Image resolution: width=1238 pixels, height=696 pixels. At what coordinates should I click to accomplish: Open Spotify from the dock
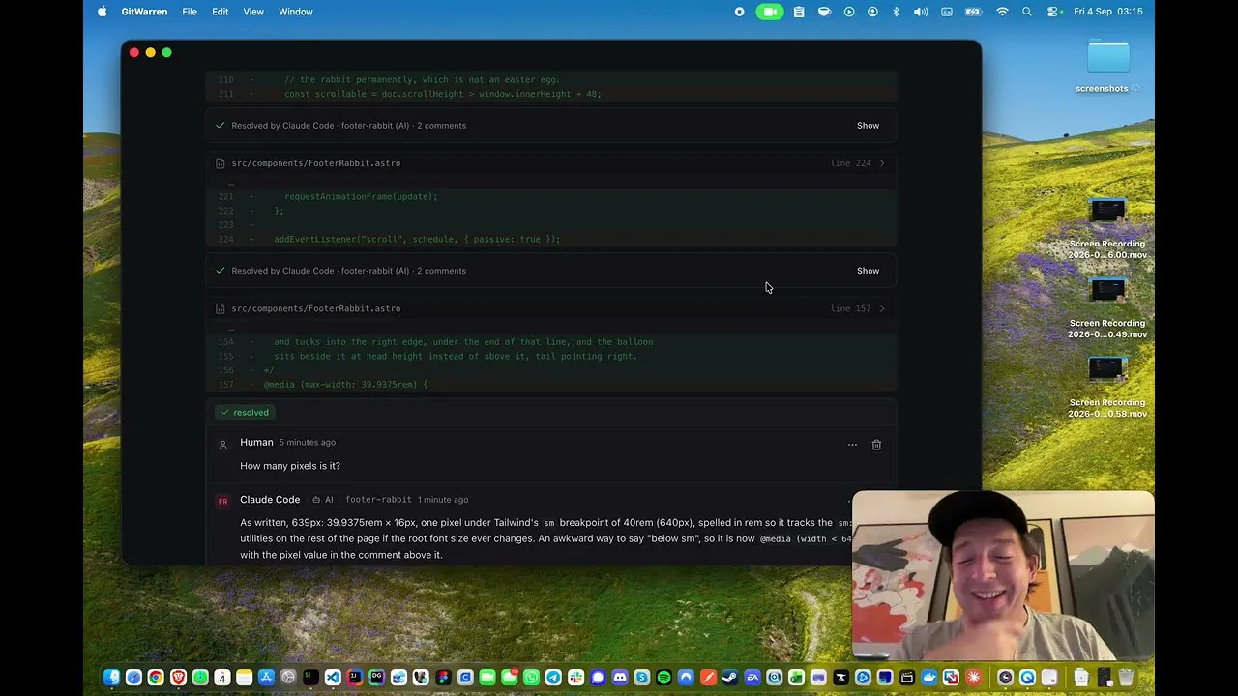coord(663,678)
